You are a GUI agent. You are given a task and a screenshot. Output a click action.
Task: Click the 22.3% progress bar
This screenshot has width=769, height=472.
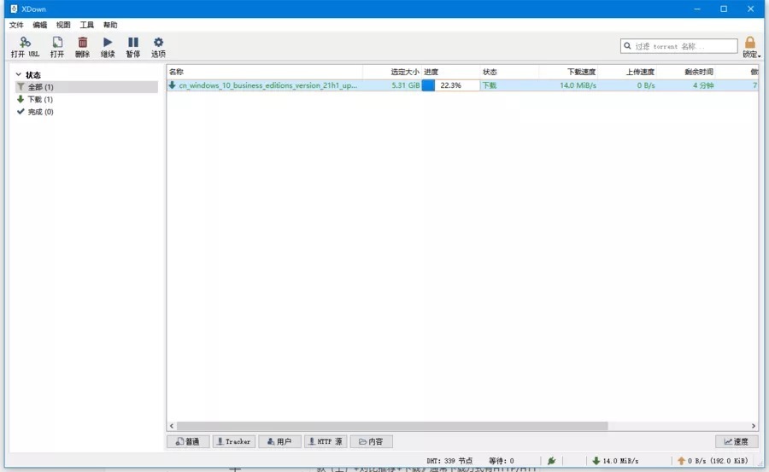[x=450, y=85]
